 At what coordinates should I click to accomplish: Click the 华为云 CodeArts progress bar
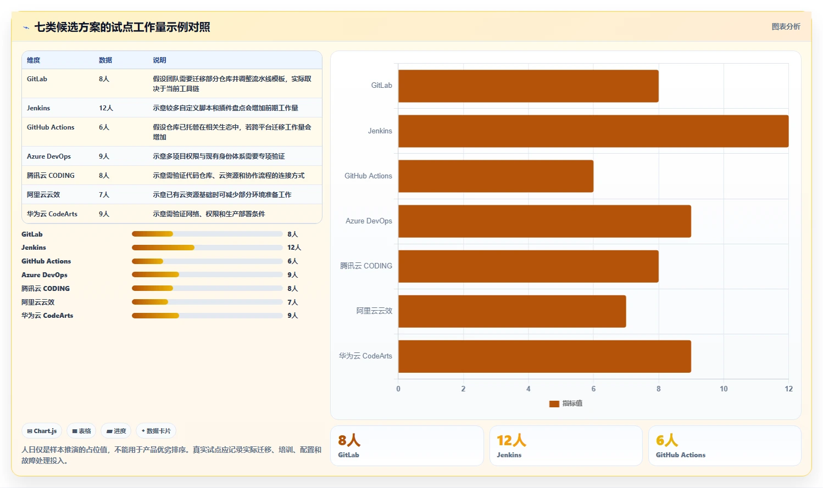[x=207, y=316]
